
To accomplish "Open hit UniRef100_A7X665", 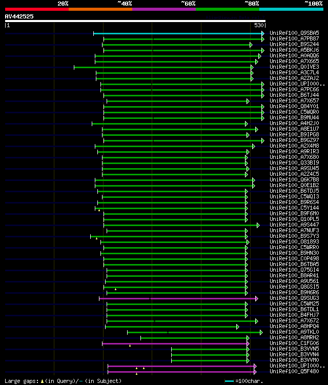I will coord(294,61).
